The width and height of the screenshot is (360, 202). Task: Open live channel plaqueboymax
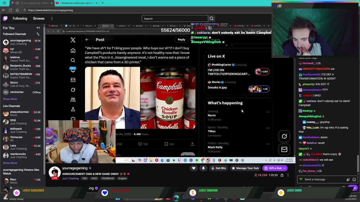pos(22,114)
